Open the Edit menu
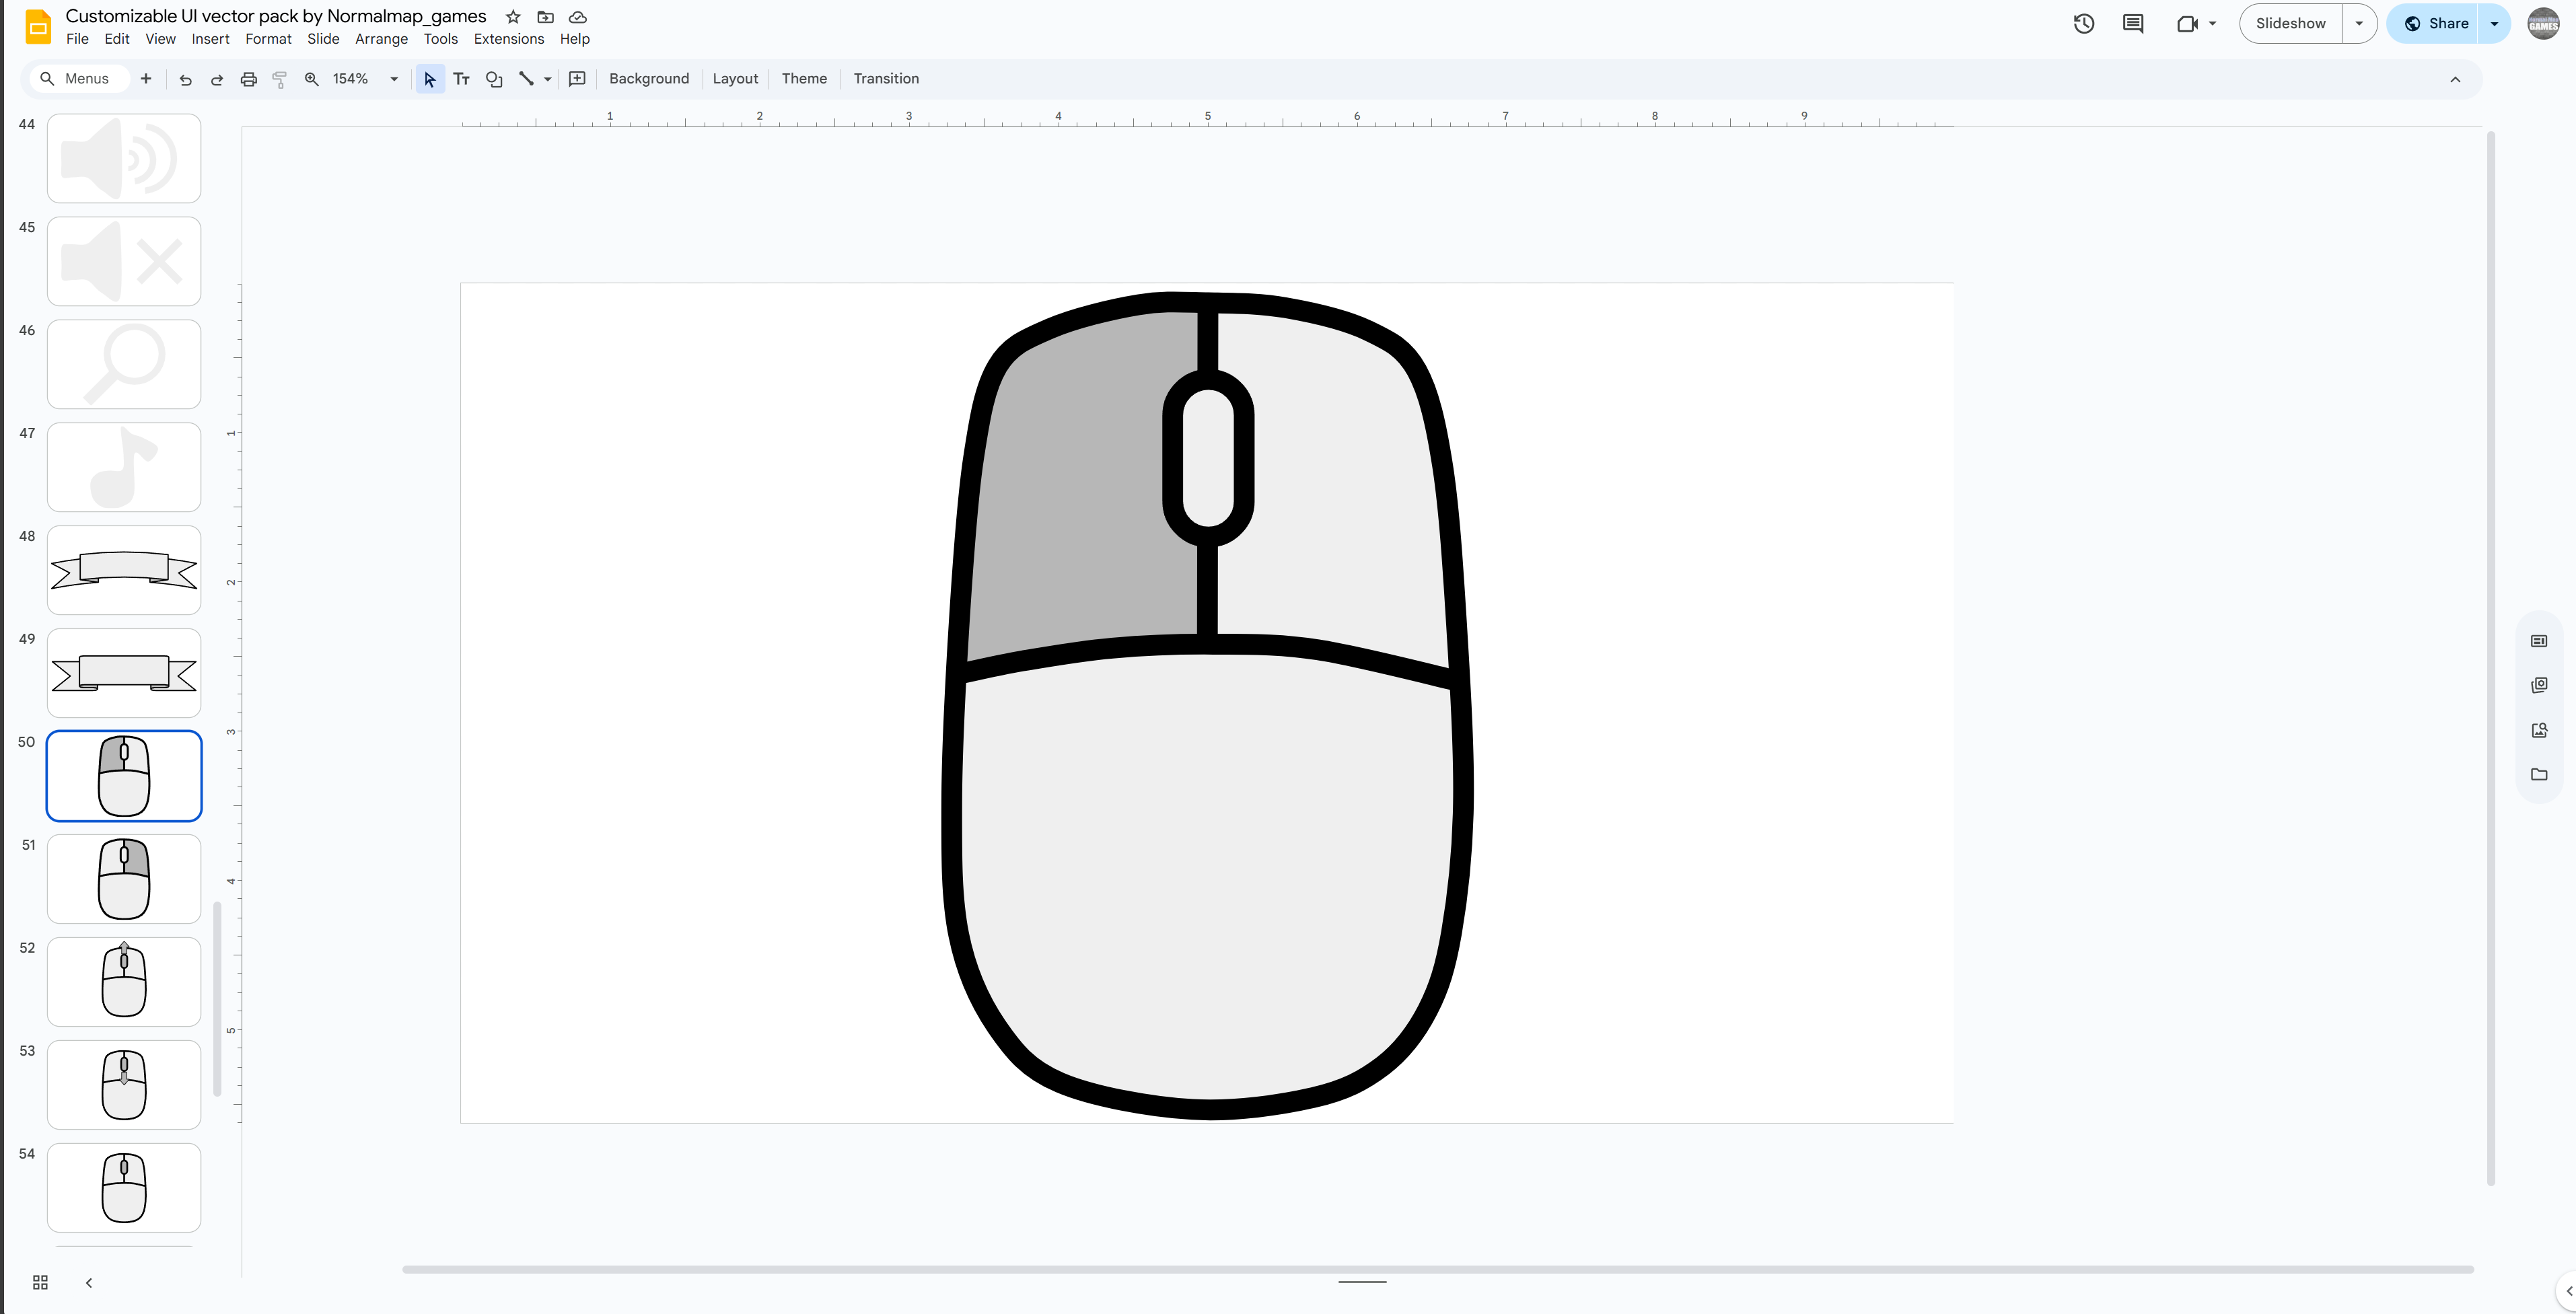2576x1314 pixels. pos(117,39)
